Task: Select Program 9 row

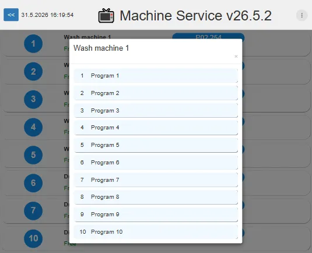Action: pos(156,215)
